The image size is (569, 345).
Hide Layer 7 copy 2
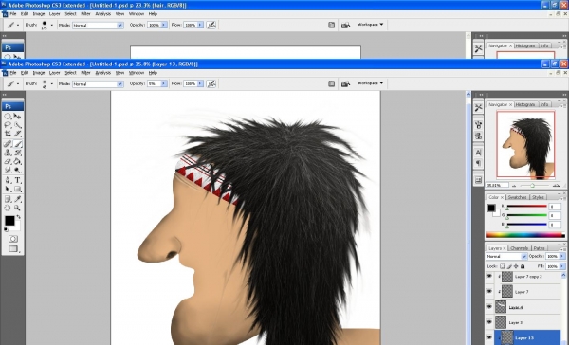tap(489, 277)
